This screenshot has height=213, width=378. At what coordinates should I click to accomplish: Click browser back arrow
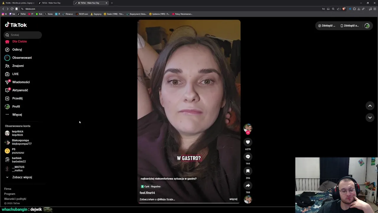(x=3, y=9)
